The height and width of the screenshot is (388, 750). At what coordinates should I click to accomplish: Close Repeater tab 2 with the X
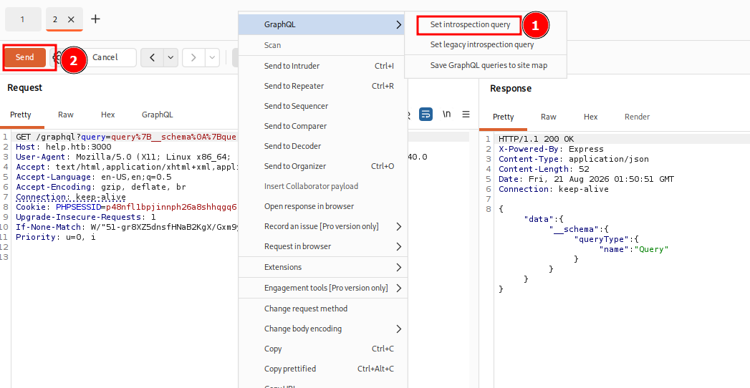[71, 19]
